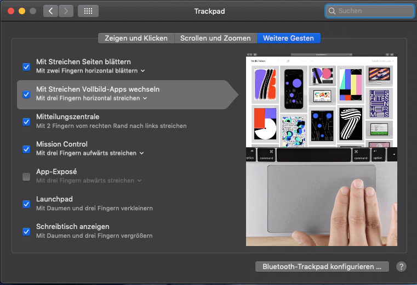417x285 pixels.
Task: Show all preferences grid icon
Action: (x=89, y=11)
